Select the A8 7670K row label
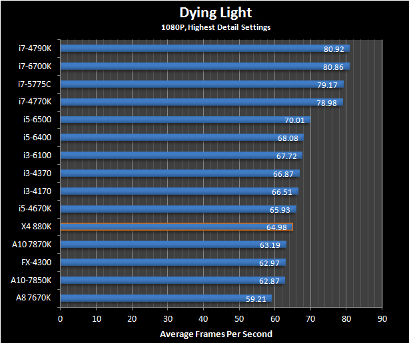The image size is (409, 343). pyautogui.click(x=33, y=297)
